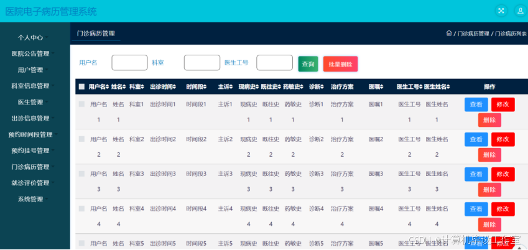Go home via the breadcrumb house icon

pyautogui.click(x=448, y=33)
